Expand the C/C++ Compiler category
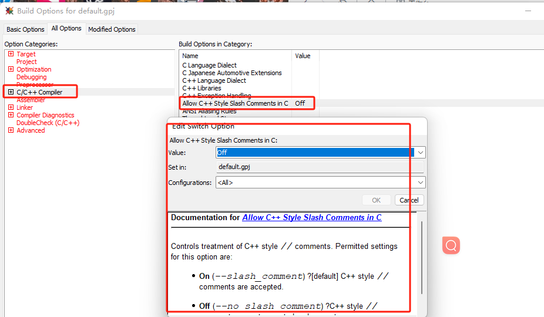 pos(11,92)
